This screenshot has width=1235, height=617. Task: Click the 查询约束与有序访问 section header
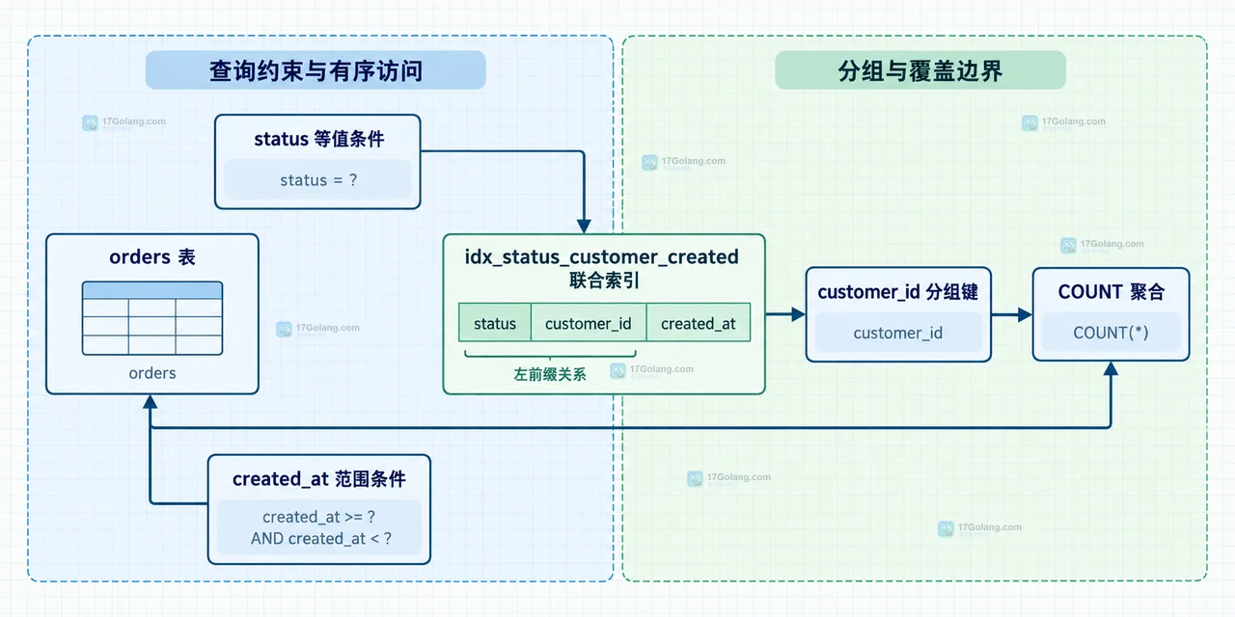(x=316, y=70)
